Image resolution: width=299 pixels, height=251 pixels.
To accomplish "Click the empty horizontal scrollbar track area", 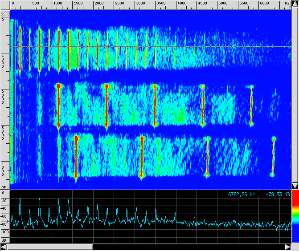I will [x=187, y=247].
